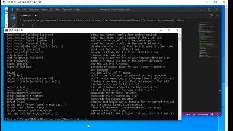Click the VS Code logo icon

(12, 9)
